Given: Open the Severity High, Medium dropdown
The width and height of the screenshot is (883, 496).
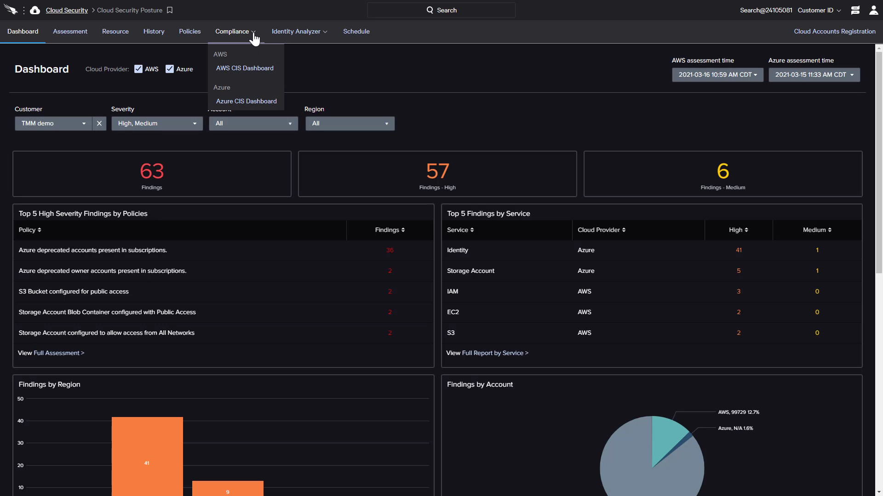Looking at the screenshot, I should [157, 124].
